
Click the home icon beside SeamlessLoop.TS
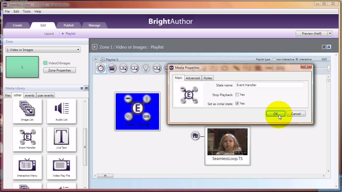click(x=195, y=136)
